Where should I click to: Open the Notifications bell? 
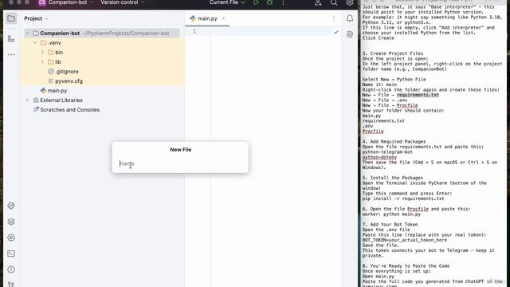point(350,18)
